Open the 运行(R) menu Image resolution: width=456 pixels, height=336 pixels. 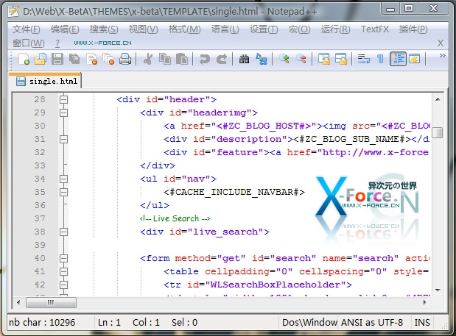point(335,29)
